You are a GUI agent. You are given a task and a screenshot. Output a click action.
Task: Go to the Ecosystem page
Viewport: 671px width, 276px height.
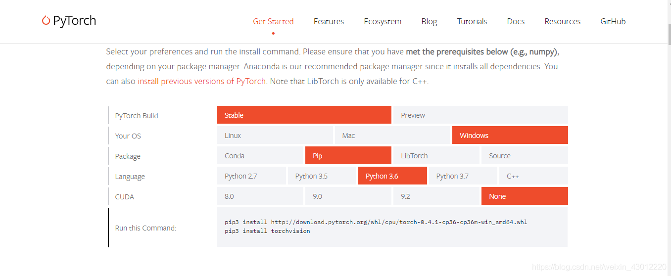click(x=383, y=21)
